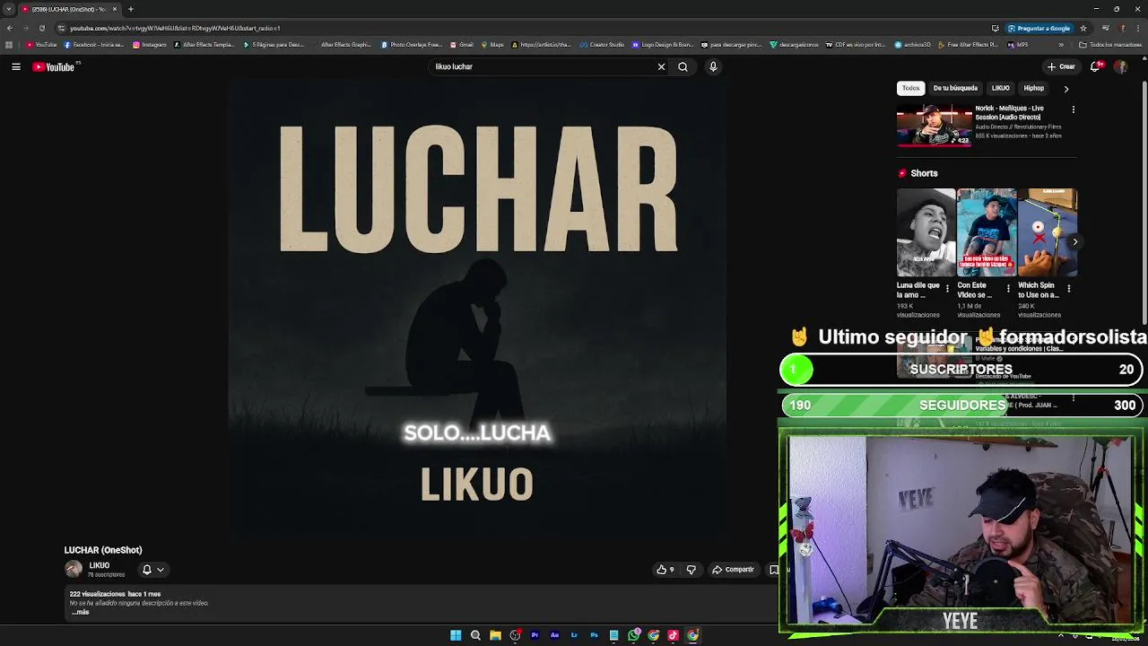Screen dimensions: 1148x646
Task: Open the Facebook bookmark
Action: click(93, 44)
